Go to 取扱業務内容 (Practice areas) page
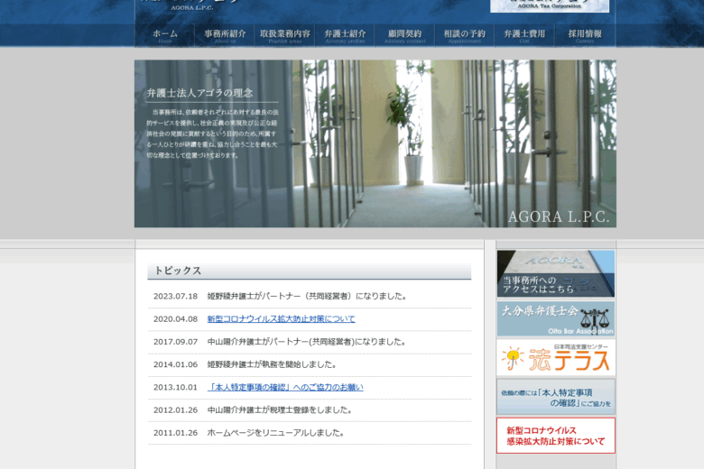 click(x=284, y=35)
